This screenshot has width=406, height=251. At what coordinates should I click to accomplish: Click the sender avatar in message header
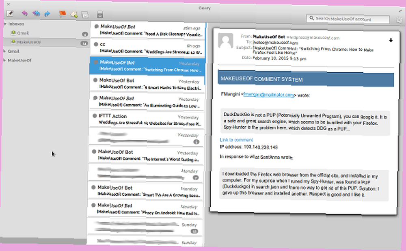pyautogui.click(x=225, y=41)
